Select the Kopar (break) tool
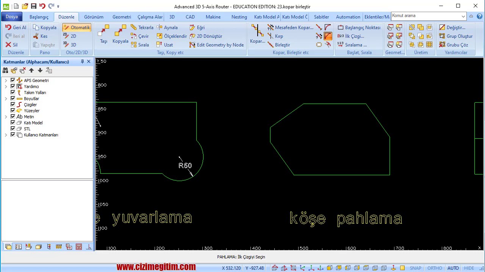Image resolution: width=485 pixels, height=272 pixels. (257, 34)
